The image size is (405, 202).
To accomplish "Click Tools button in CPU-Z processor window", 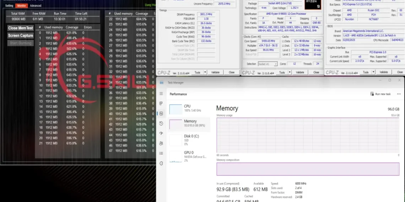I will 282,72.
